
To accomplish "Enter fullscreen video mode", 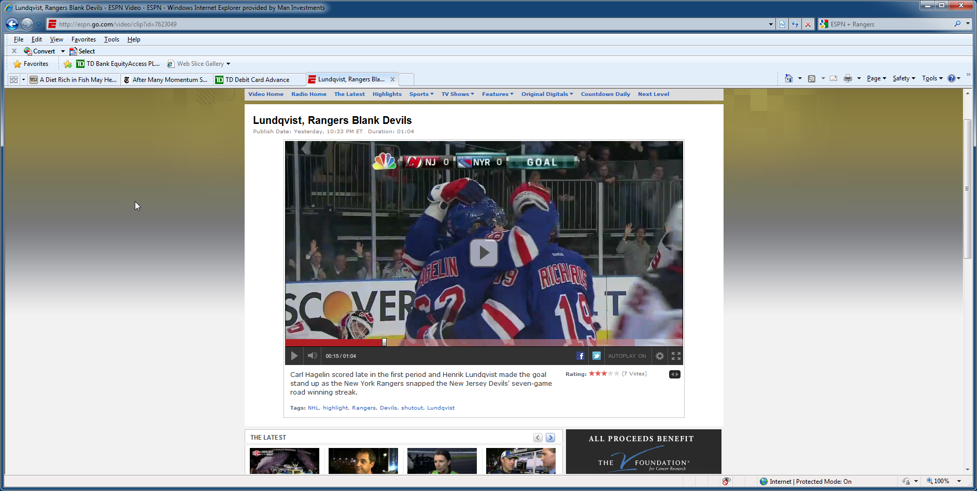I will pos(676,356).
